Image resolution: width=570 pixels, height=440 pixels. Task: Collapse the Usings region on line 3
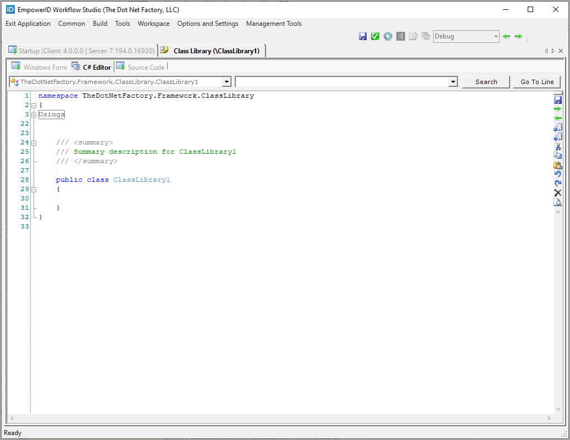coord(34,114)
